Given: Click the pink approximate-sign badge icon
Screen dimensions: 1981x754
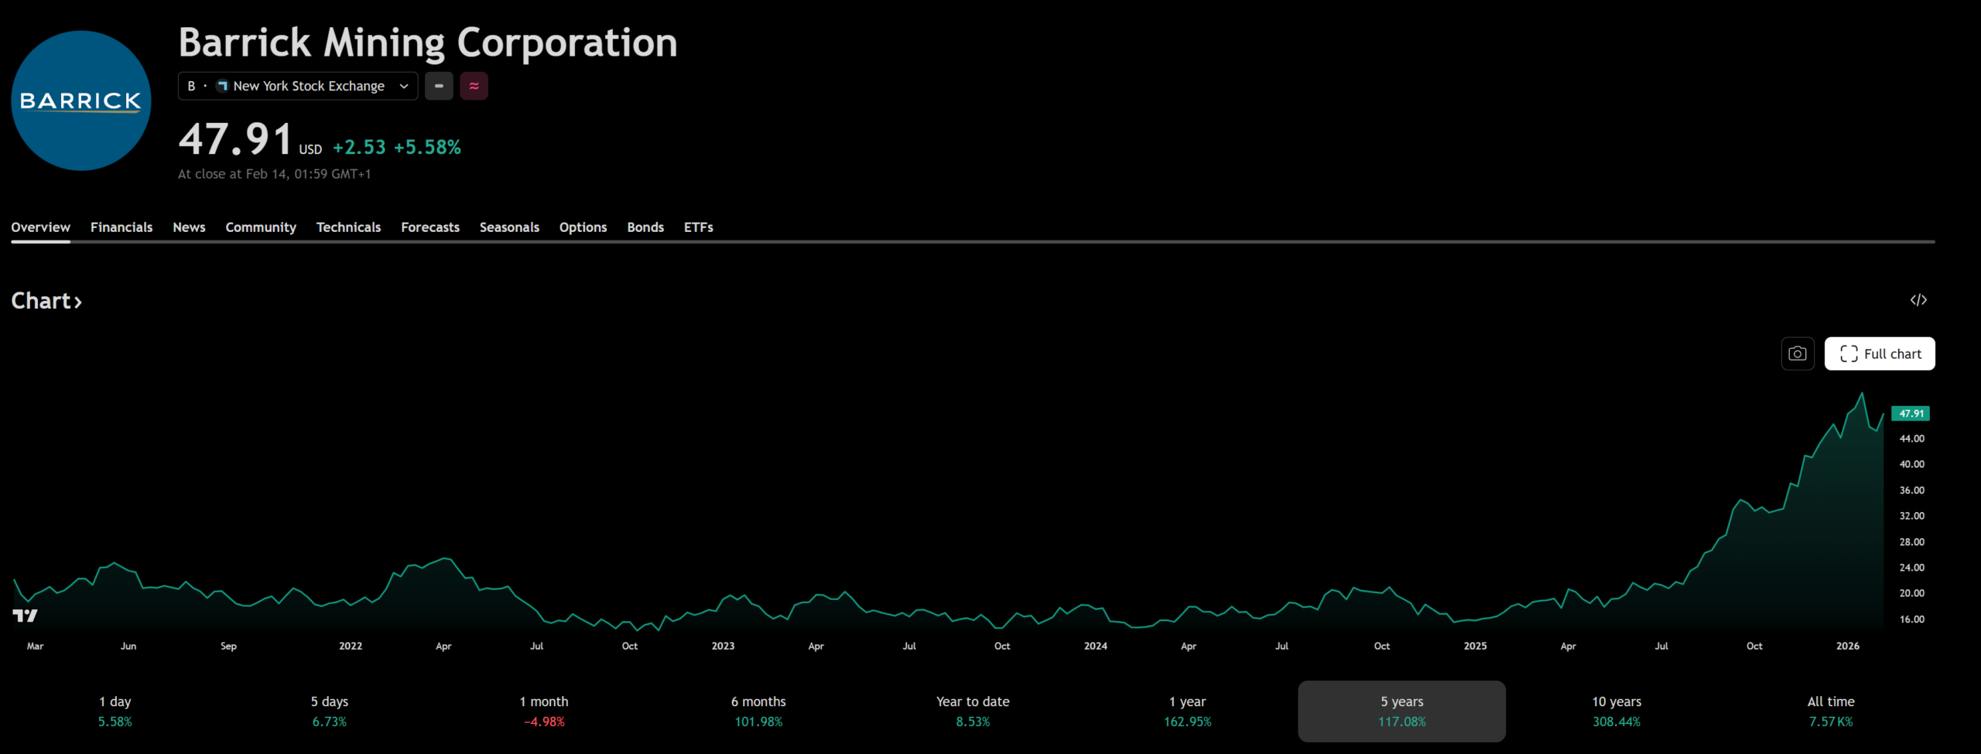Looking at the screenshot, I should pos(474,86).
